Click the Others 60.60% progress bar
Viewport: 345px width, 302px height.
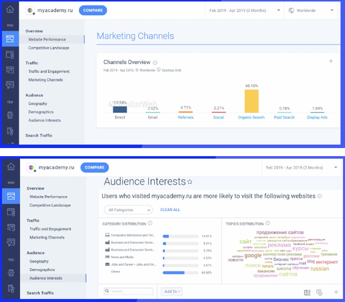(181, 273)
